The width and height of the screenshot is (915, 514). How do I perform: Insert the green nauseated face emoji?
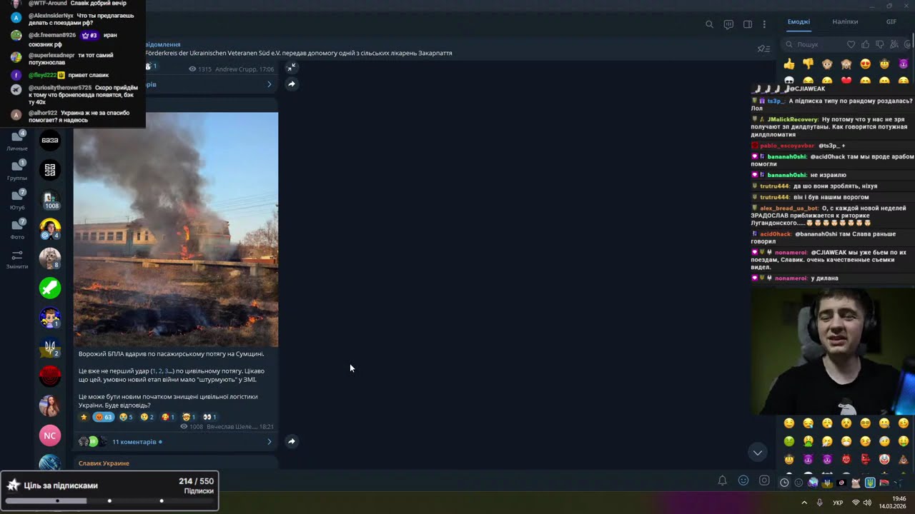(789, 441)
